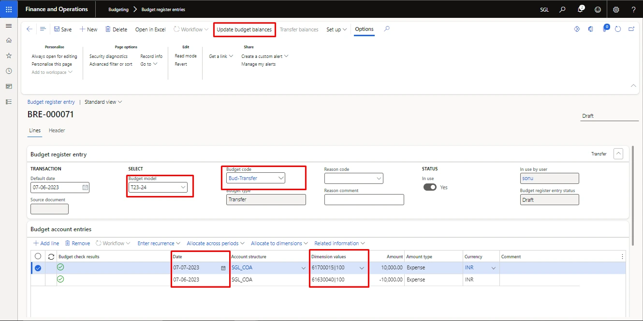Open attachments icon with 0 badge
Image resolution: width=643 pixels, height=321 pixels.
coord(605,29)
